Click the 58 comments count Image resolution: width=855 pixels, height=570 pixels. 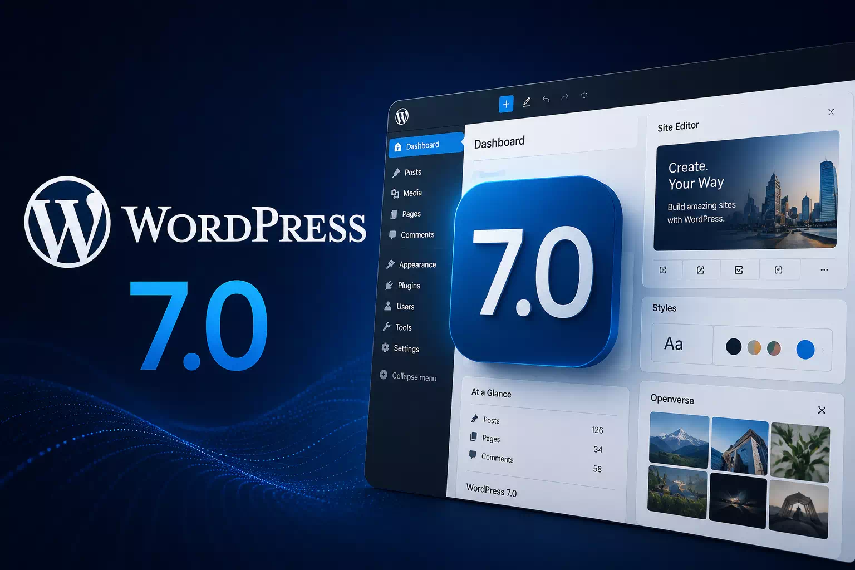pyautogui.click(x=597, y=469)
